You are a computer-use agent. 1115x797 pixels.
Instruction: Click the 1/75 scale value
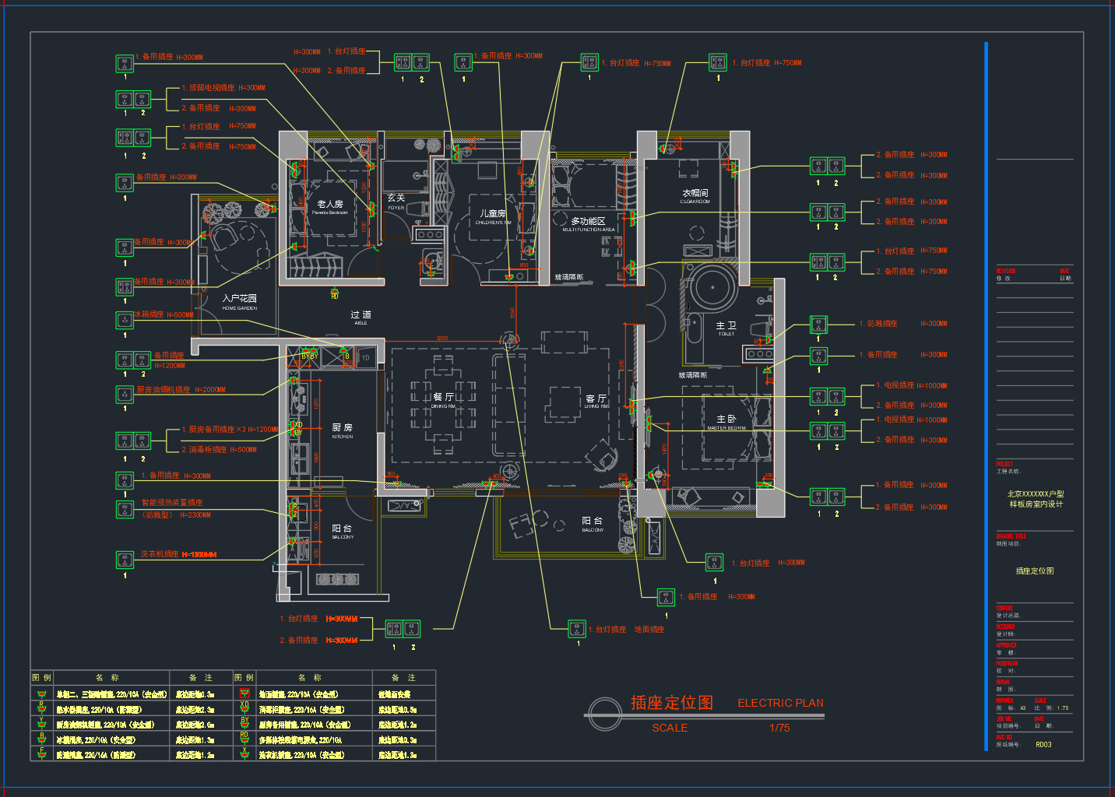point(779,728)
